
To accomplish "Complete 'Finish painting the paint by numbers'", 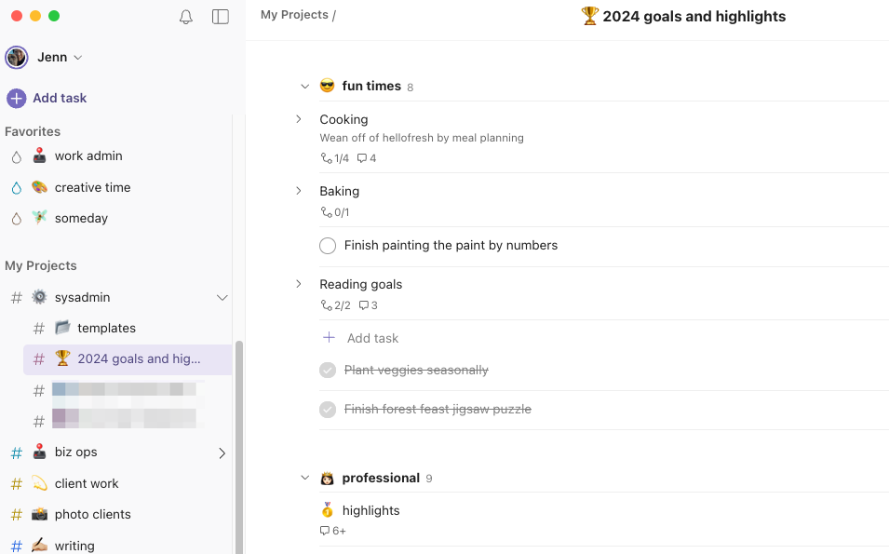I will coord(328,246).
